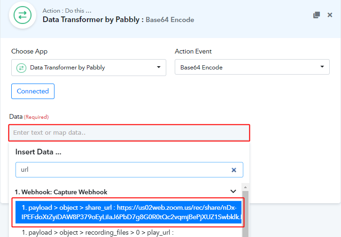Close the action step panel
Image resolution: width=341 pixels, height=237 pixels.
click(x=330, y=15)
